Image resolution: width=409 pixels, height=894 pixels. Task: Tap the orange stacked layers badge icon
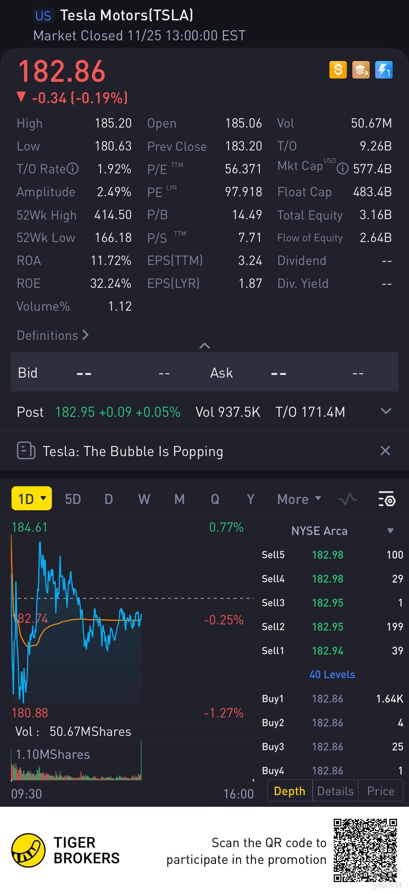coord(361,70)
